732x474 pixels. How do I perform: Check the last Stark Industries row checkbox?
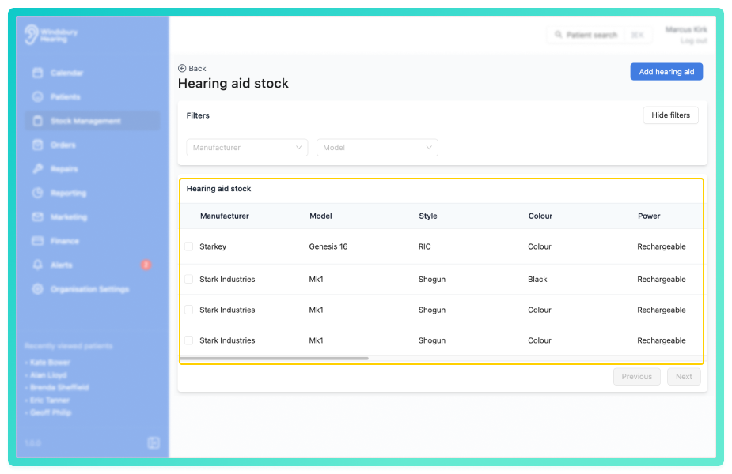click(x=188, y=340)
